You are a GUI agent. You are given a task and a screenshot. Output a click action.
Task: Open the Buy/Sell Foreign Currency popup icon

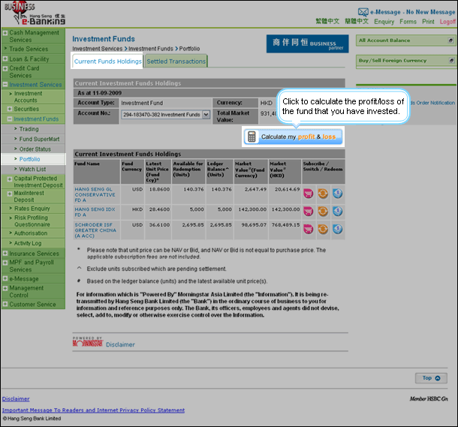click(x=451, y=61)
